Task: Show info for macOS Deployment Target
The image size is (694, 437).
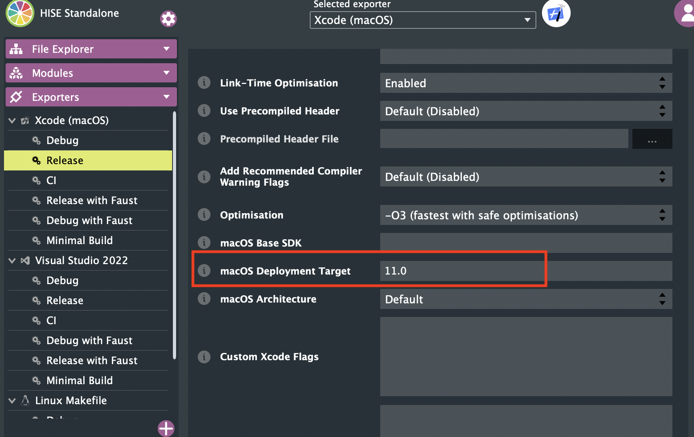Action: [x=204, y=271]
